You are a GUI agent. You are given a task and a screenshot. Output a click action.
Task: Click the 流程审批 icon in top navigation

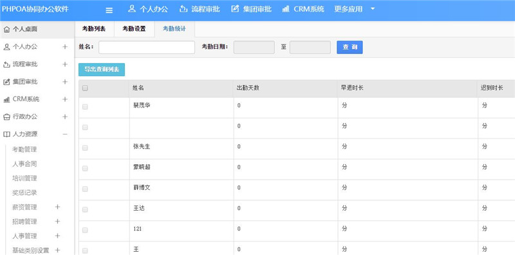tap(183, 9)
